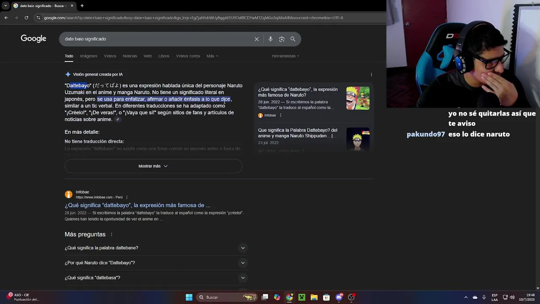This screenshot has height=304, width=540.
Task: Select the Todo results tab
Action: pyautogui.click(x=69, y=56)
